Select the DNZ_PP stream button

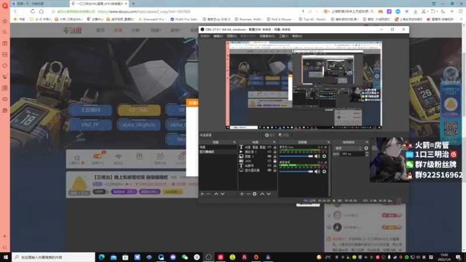[90, 125]
